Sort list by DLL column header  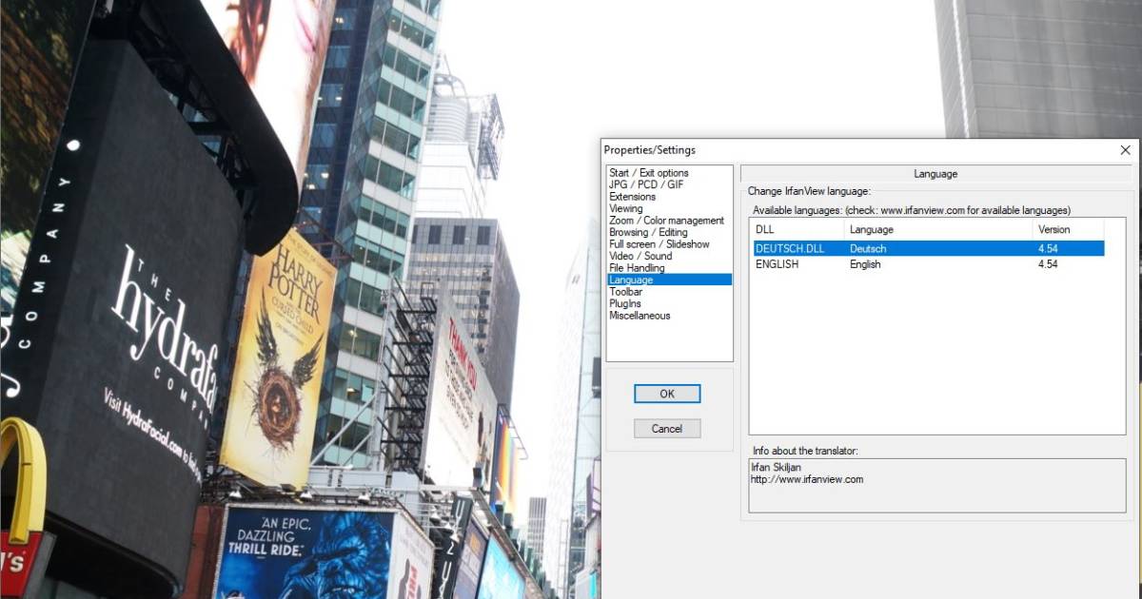(x=797, y=229)
